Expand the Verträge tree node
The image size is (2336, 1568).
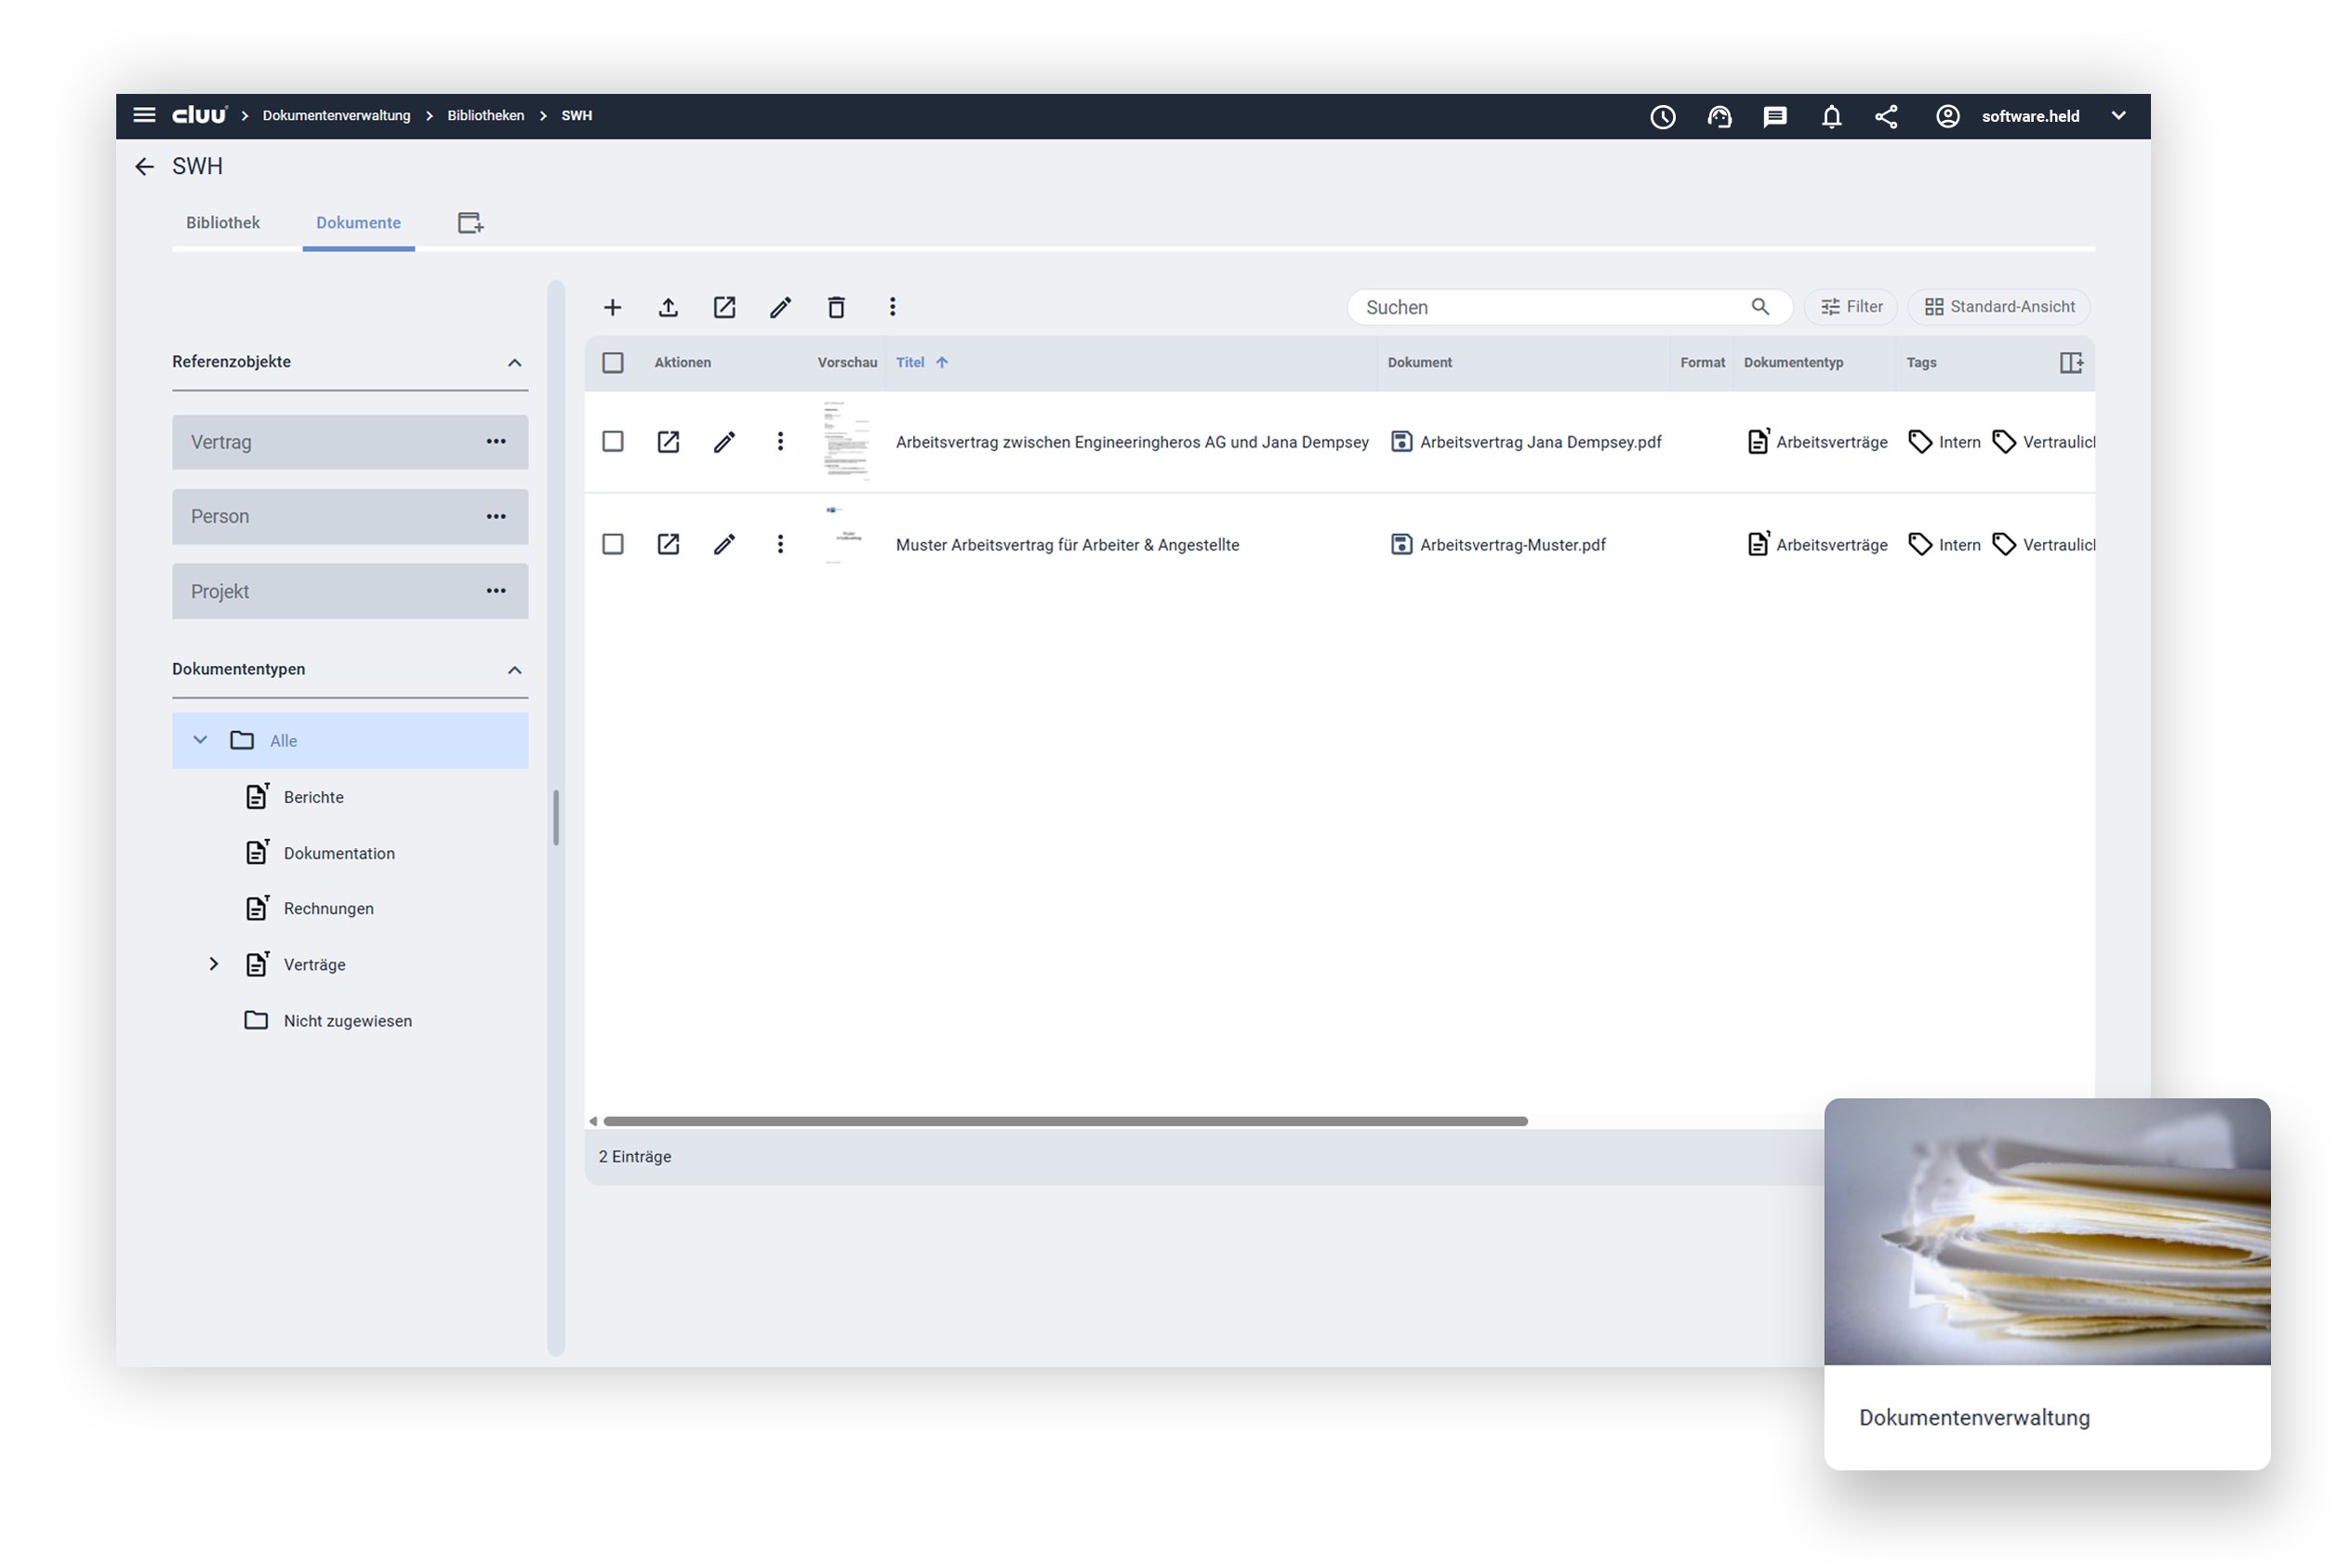click(213, 964)
